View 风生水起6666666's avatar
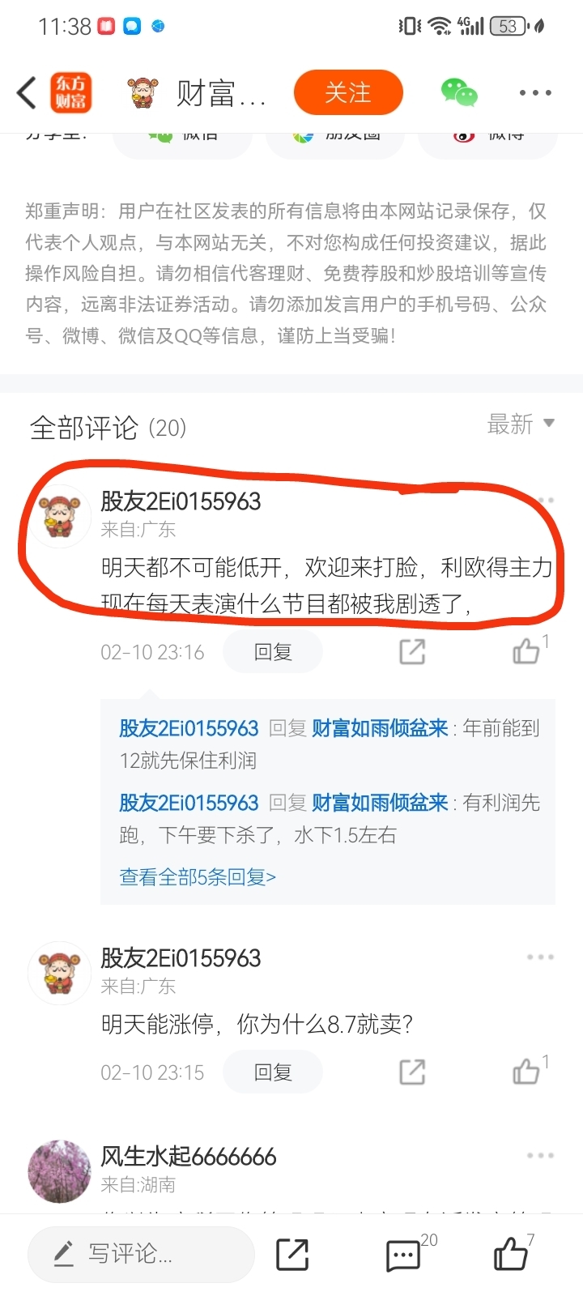Screen dimensions: 583x1296 coord(59,1171)
